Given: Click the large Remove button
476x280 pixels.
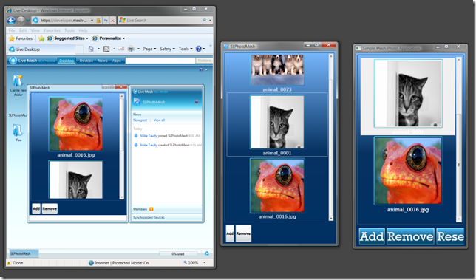Looking at the screenshot, I should (410, 236).
